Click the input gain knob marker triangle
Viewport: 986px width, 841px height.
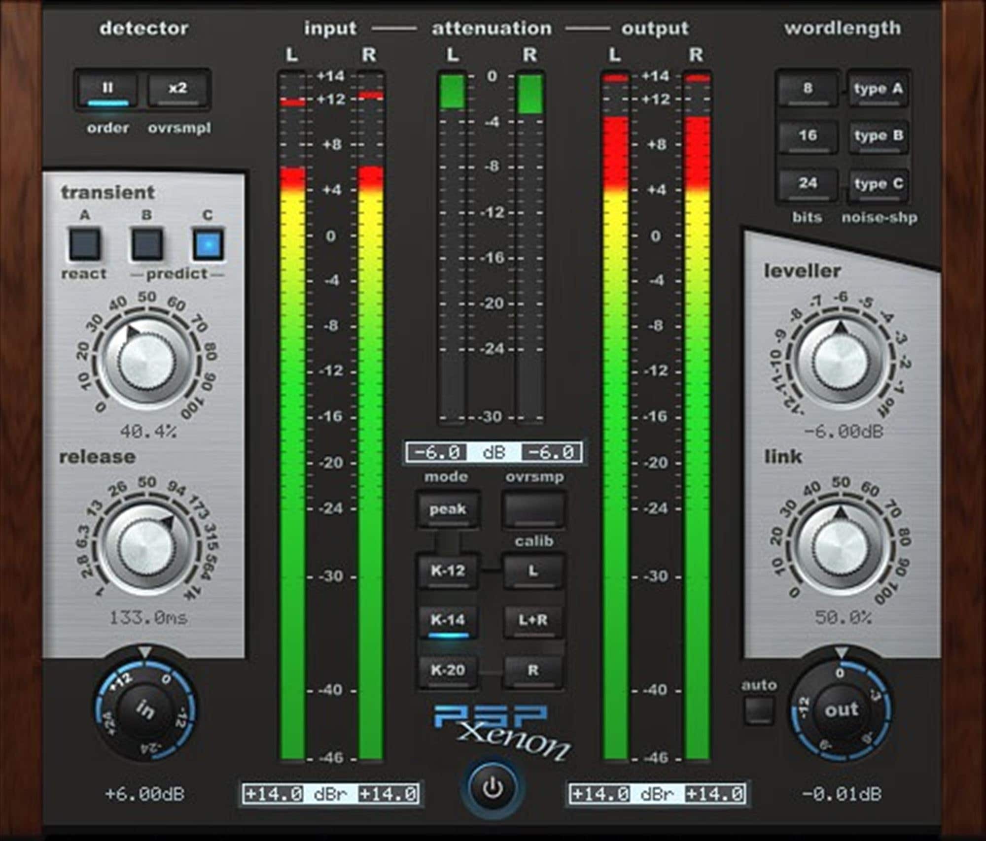click(144, 653)
